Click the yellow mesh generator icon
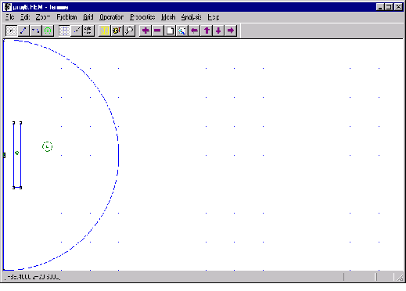This screenshot has height=291, width=406. tap(104, 31)
